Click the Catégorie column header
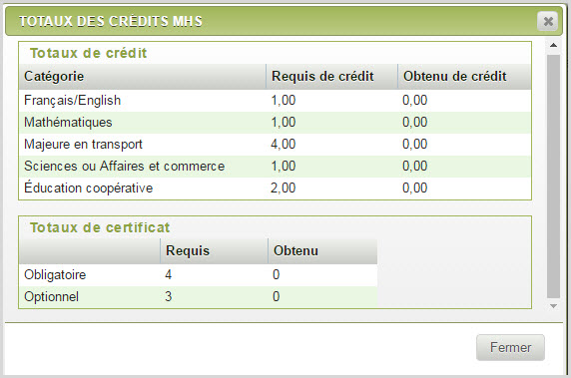This screenshot has height=378, width=571. pos(143,77)
